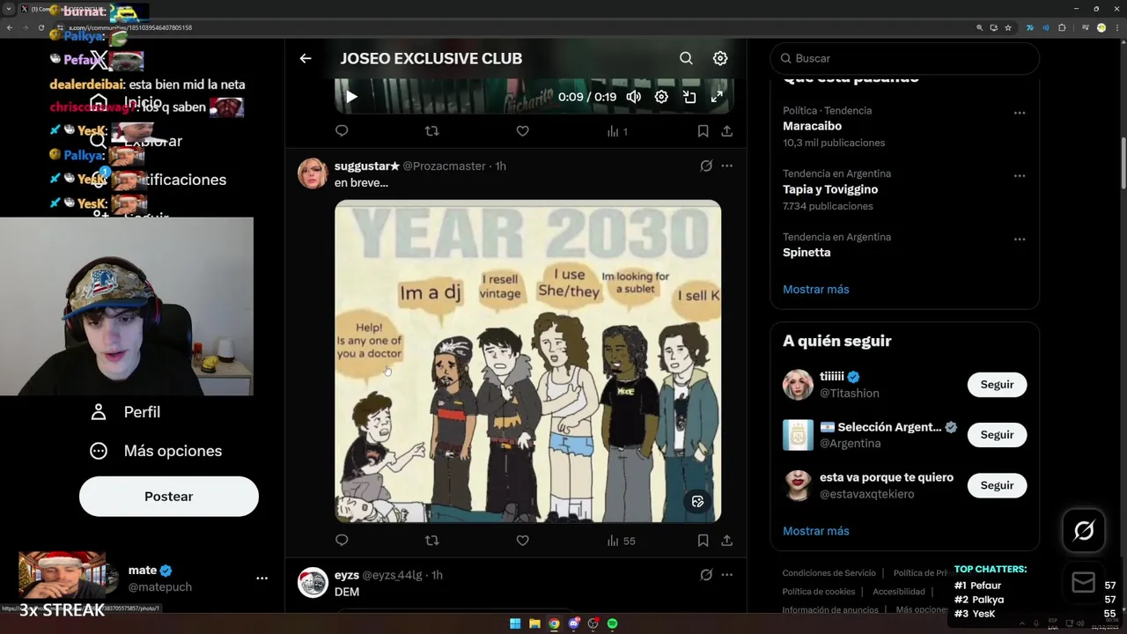Toggle picture-in-picture for the video
1127x634 pixels.
(x=689, y=97)
